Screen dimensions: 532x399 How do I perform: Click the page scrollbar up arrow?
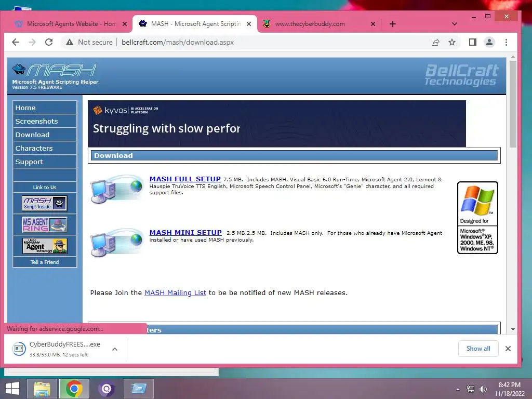pyautogui.click(x=513, y=57)
